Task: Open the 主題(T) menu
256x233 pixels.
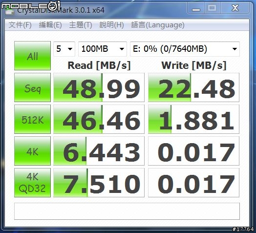Action: click(81, 25)
